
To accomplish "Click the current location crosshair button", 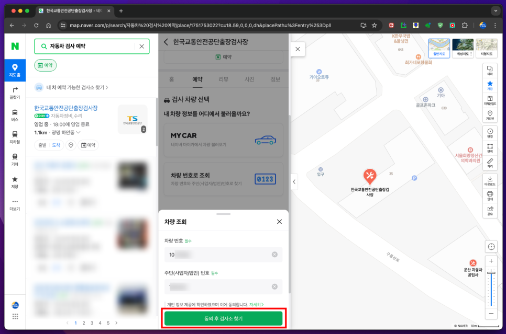I will (491, 247).
